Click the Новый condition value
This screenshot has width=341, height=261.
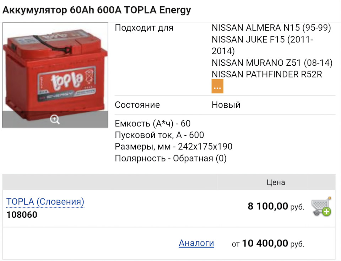point(226,105)
